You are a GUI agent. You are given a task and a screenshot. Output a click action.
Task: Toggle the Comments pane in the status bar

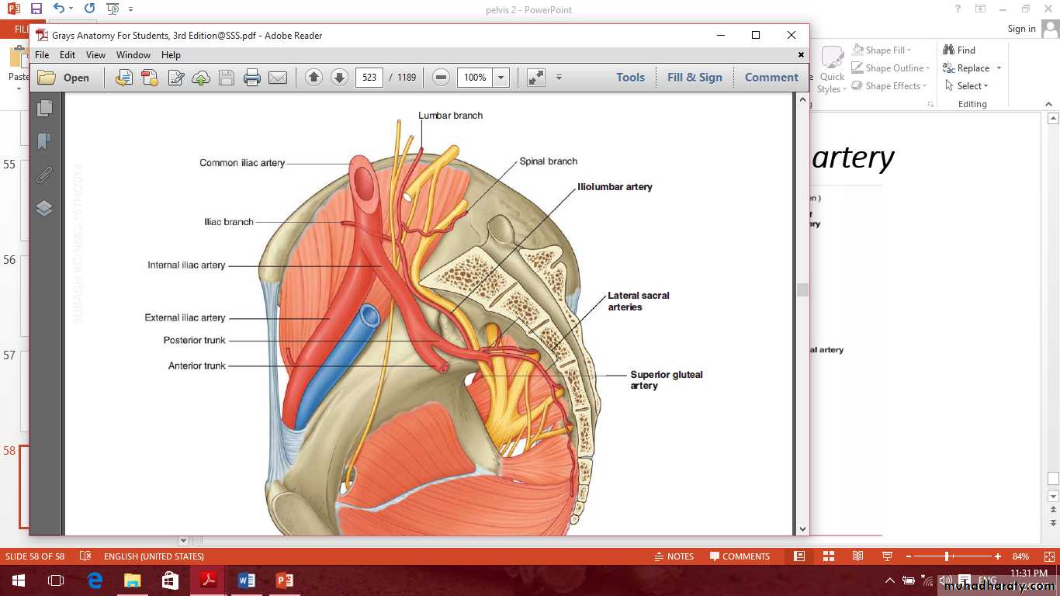tap(740, 556)
